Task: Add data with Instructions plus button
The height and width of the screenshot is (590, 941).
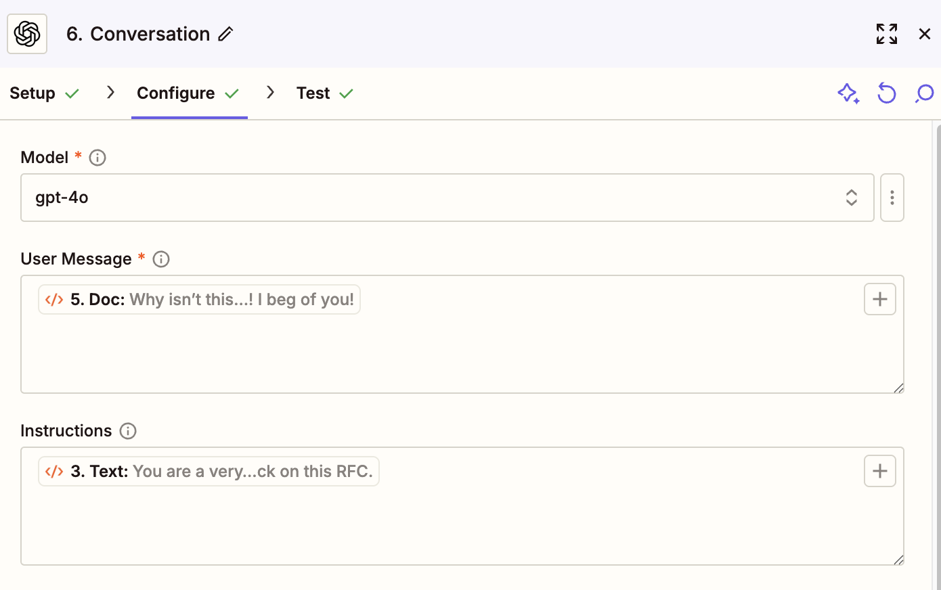Action: pos(879,471)
